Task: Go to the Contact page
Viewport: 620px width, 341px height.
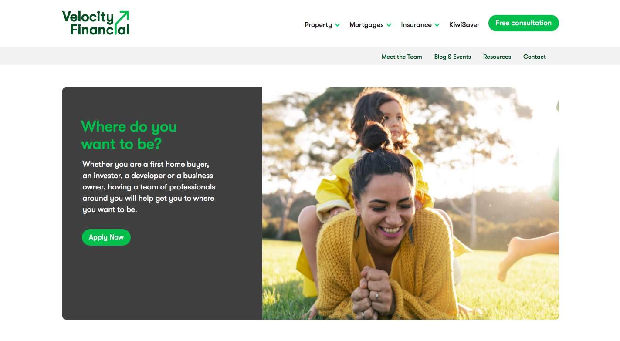Action: [x=534, y=57]
